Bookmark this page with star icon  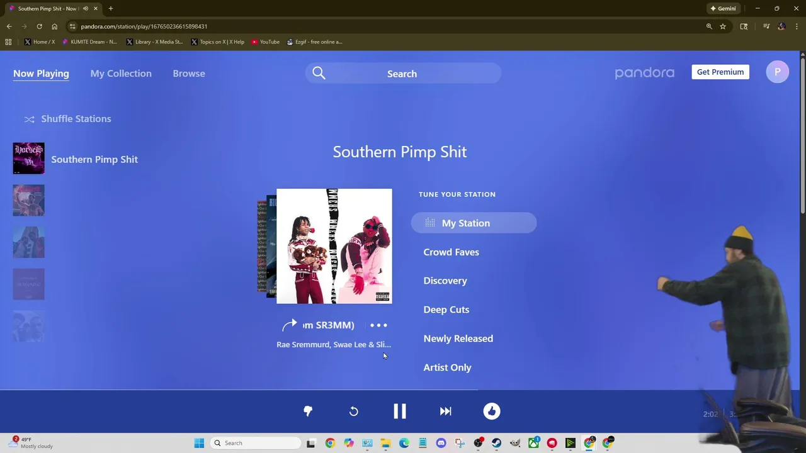[x=723, y=26]
